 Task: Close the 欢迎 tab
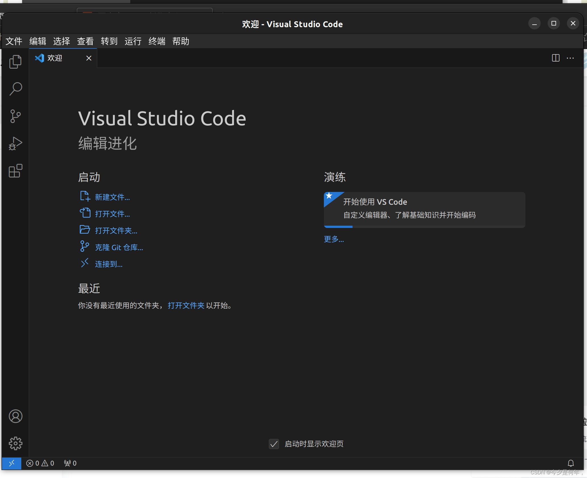pos(89,58)
